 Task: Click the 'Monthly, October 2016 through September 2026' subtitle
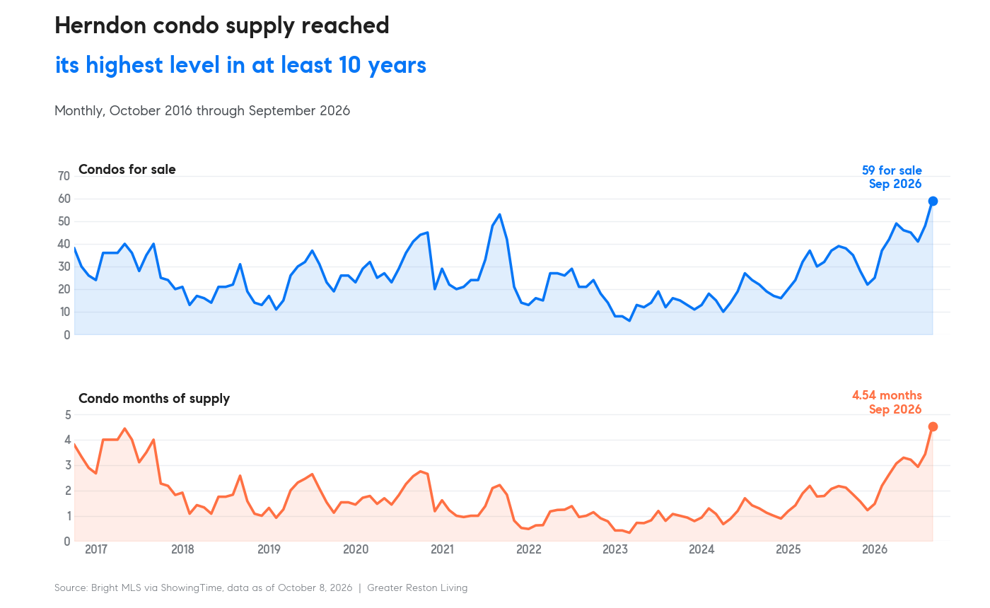[x=202, y=111]
